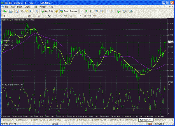Click the Periods clock icon
Screen dimensions: 175x126
click(x=124, y=11)
